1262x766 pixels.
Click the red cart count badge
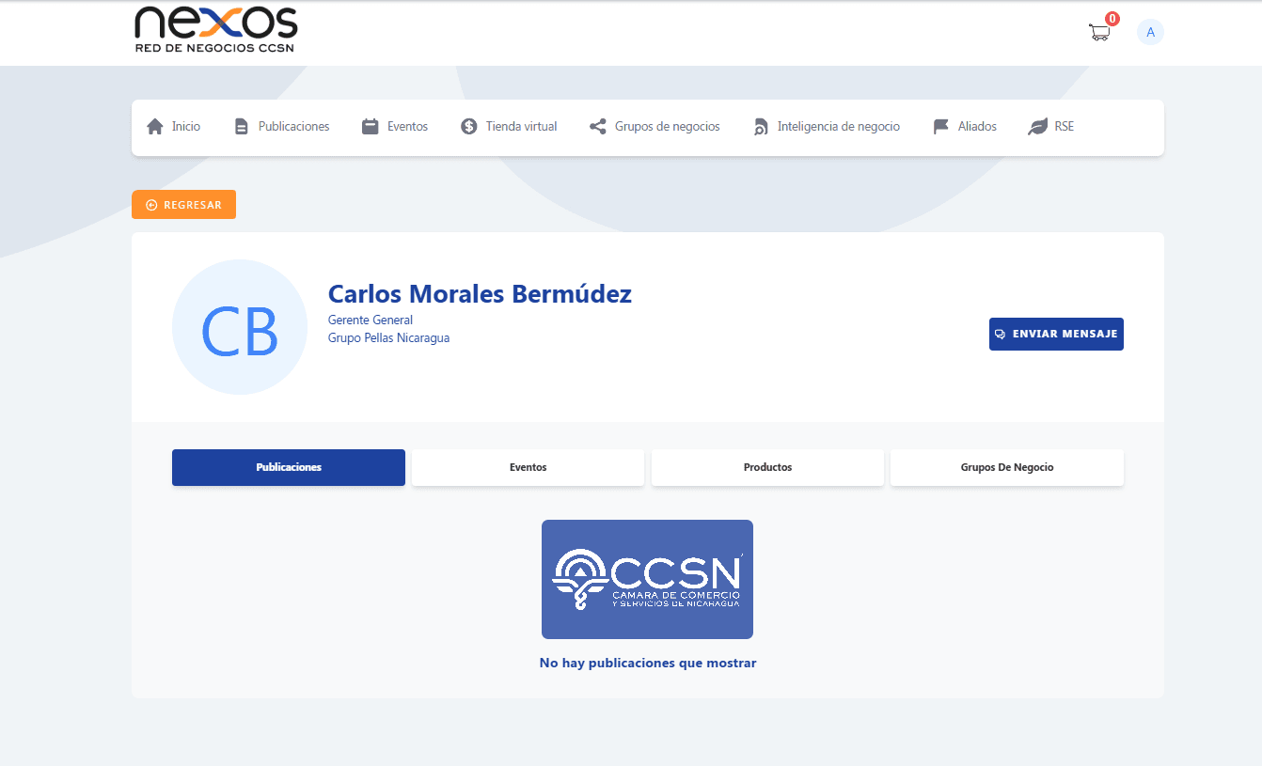tap(1112, 19)
